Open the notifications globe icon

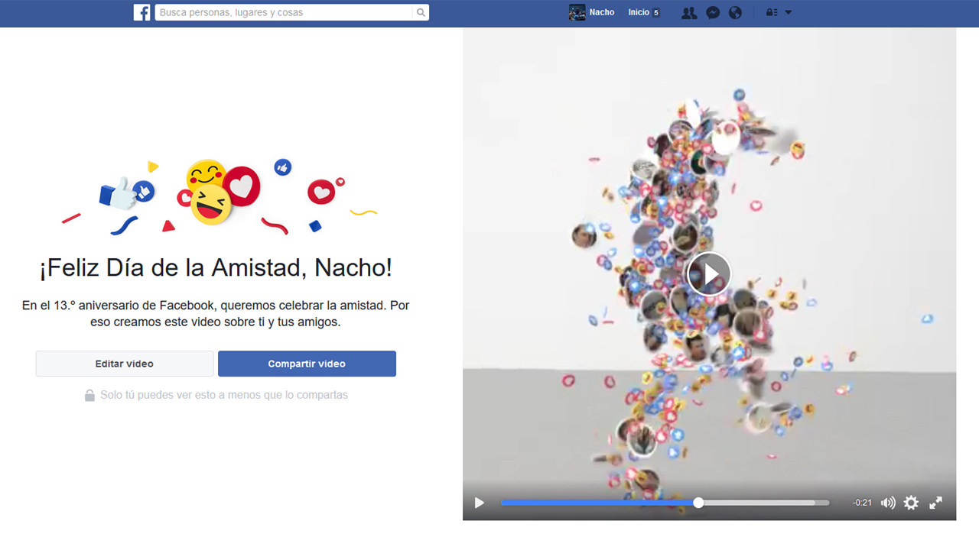coord(736,12)
